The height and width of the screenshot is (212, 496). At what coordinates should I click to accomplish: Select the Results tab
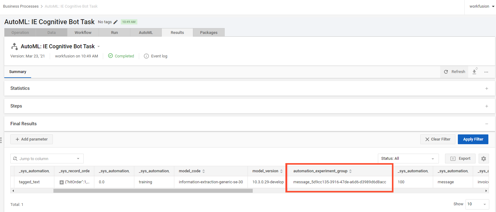click(x=177, y=32)
